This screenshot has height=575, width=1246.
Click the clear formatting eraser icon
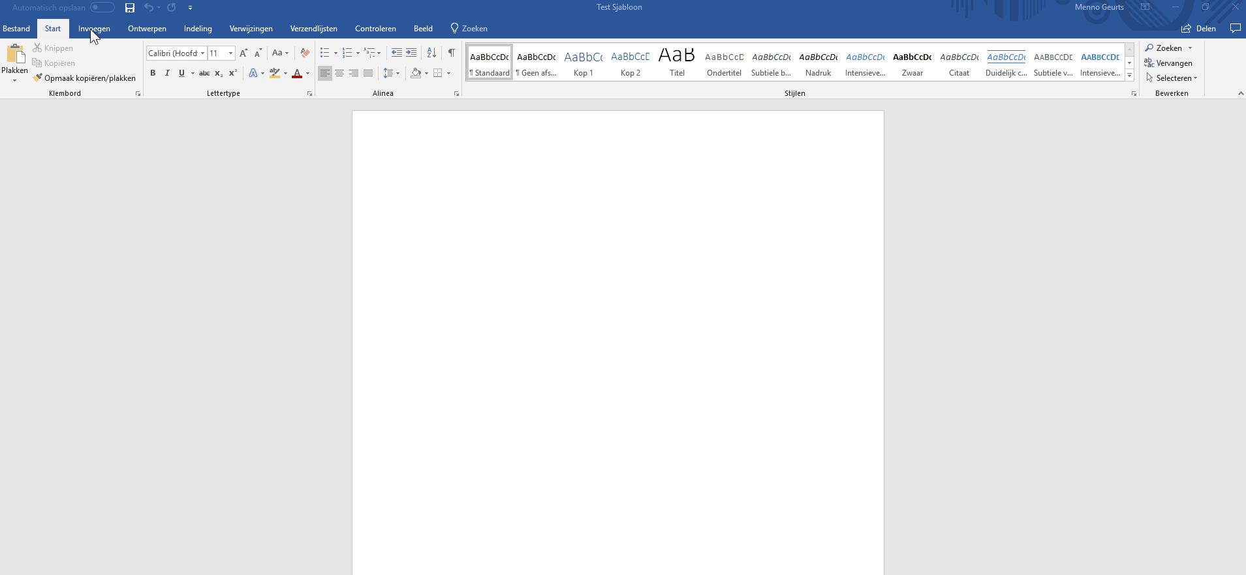point(305,53)
